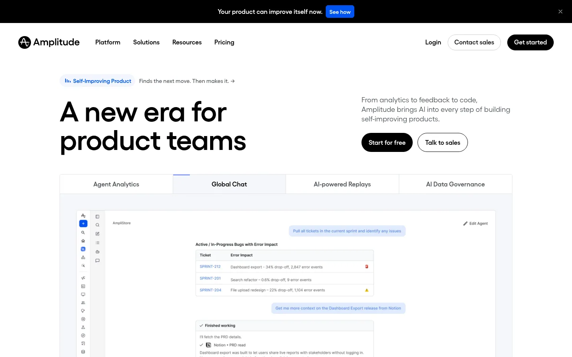Screen dimensions: 572x357
Task: Click the 'Get me more context' chat message
Action: pos(338,308)
